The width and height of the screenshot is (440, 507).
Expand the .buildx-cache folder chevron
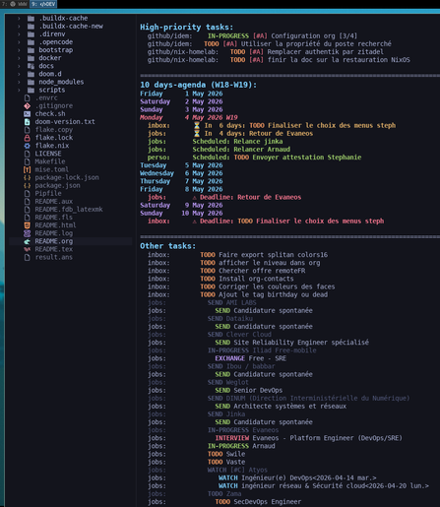19,19
